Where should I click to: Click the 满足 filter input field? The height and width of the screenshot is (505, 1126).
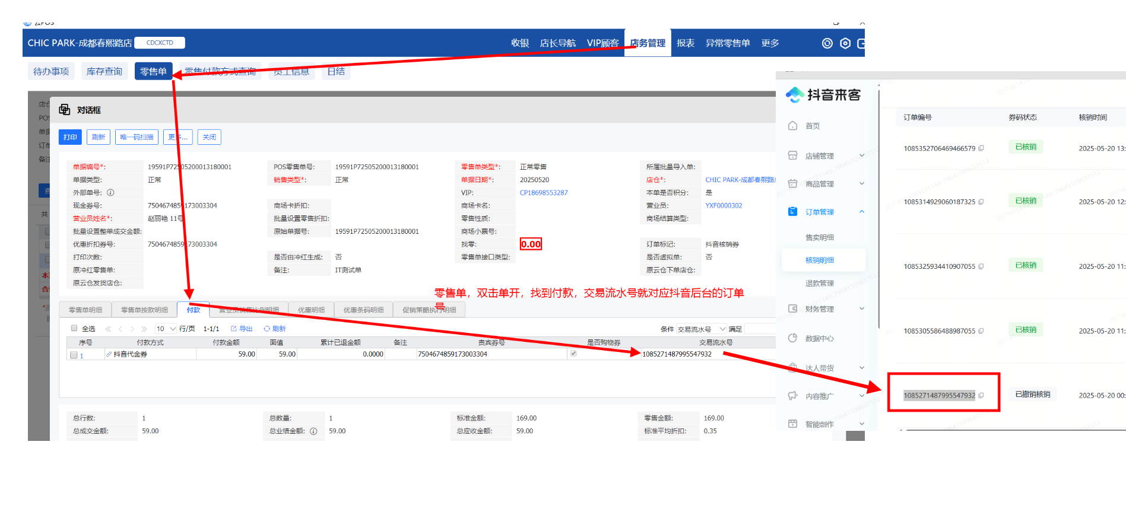pyautogui.click(x=760, y=329)
